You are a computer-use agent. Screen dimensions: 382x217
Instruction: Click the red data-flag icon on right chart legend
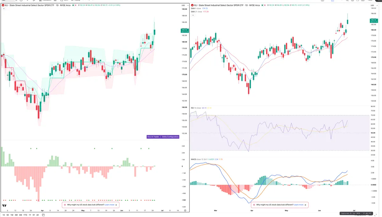point(265,5)
